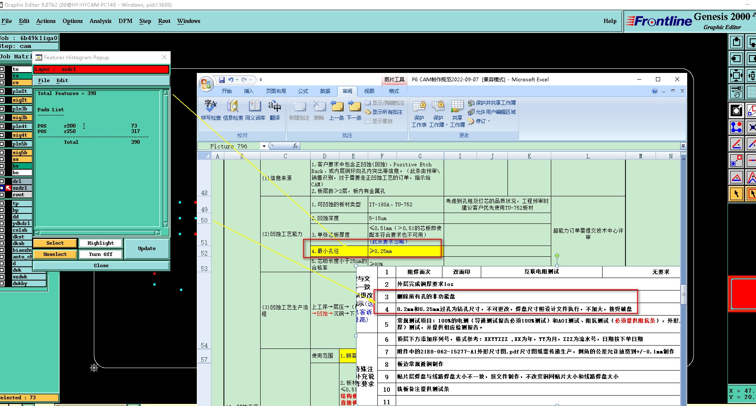756x406 pixels.
Task: Go to previous comment (上一条) in Excel
Action: (337, 110)
